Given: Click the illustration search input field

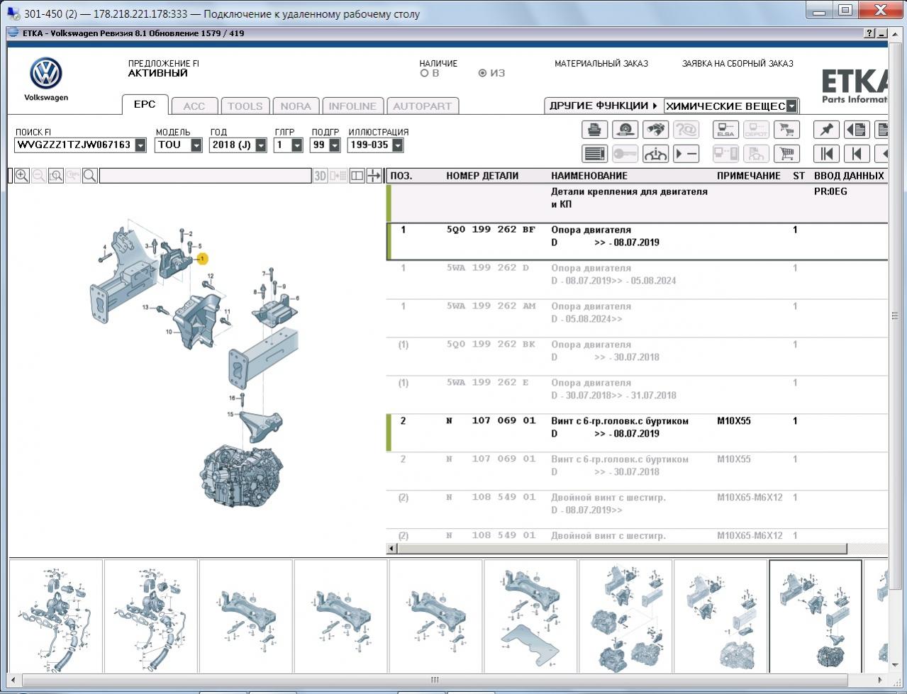Looking at the screenshot, I should 205,176.
